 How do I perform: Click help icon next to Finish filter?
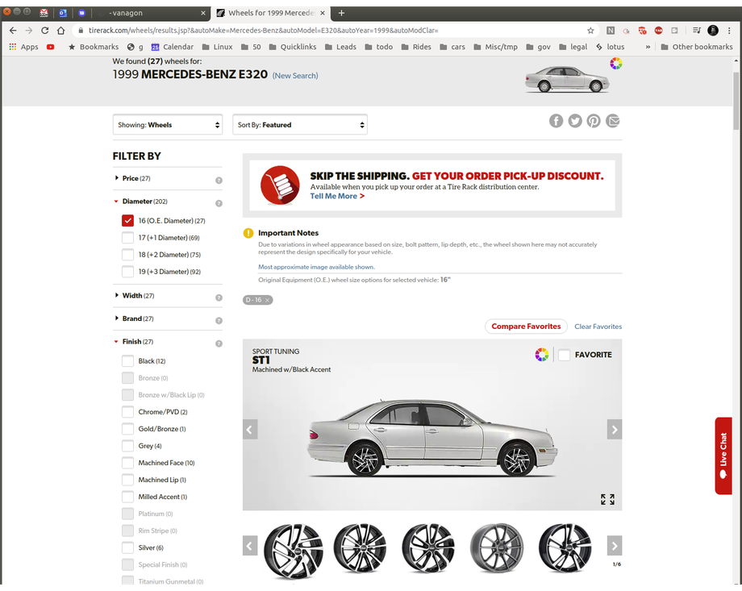coord(219,343)
